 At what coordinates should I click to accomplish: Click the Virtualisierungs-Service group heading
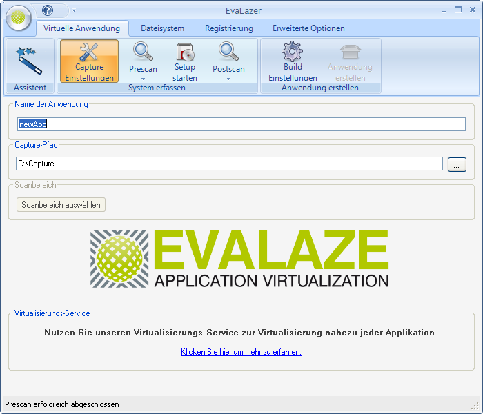tap(52, 313)
